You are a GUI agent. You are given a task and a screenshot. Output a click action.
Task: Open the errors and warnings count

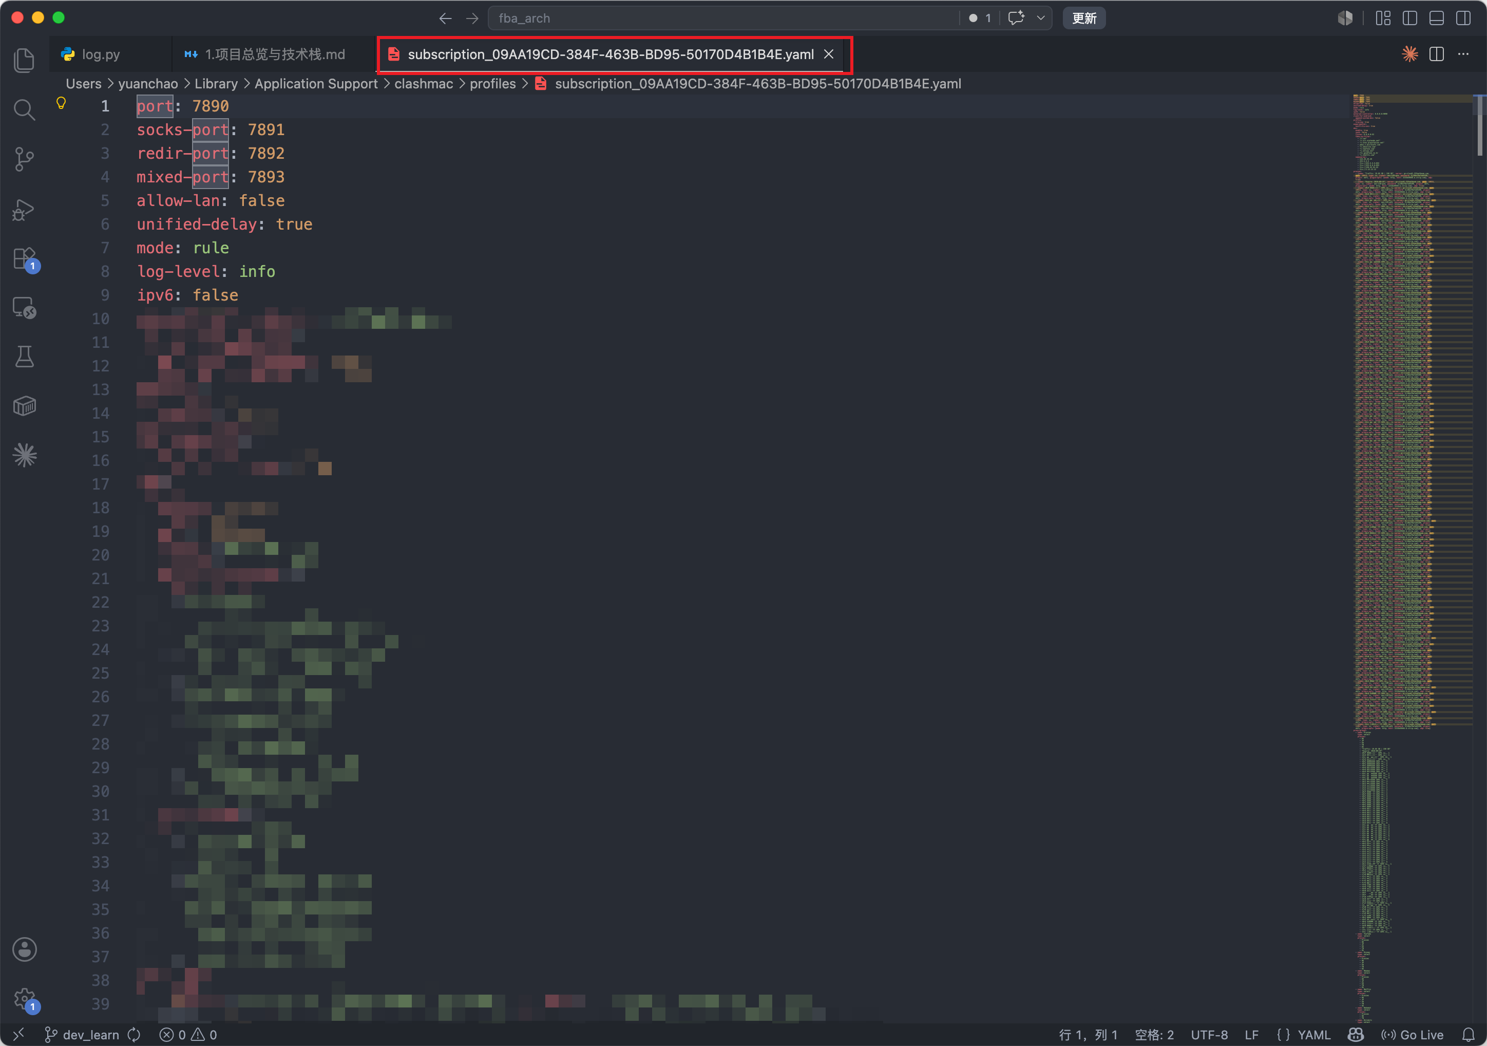point(188,1035)
